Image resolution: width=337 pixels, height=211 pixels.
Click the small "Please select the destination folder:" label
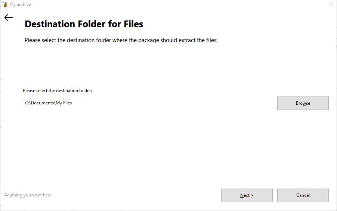pyautogui.click(x=57, y=91)
